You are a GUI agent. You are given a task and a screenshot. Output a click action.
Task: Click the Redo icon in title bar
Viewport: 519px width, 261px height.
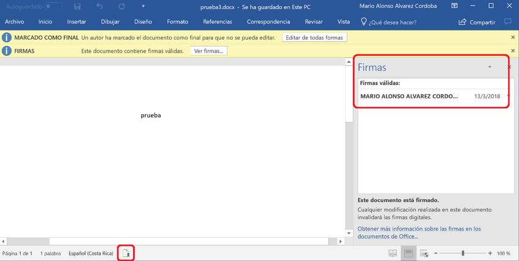[122, 6]
